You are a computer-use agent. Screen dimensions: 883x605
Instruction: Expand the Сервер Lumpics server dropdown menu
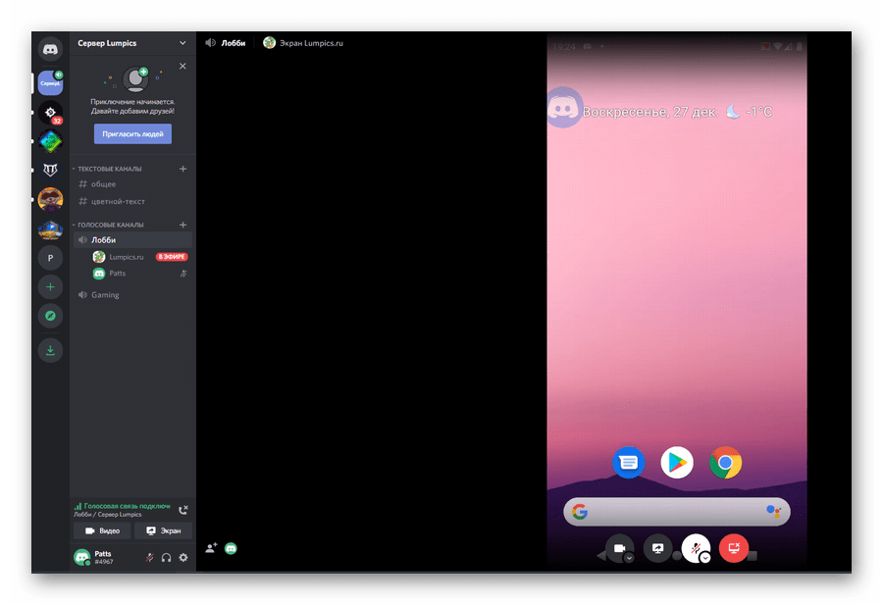coord(182,43)
